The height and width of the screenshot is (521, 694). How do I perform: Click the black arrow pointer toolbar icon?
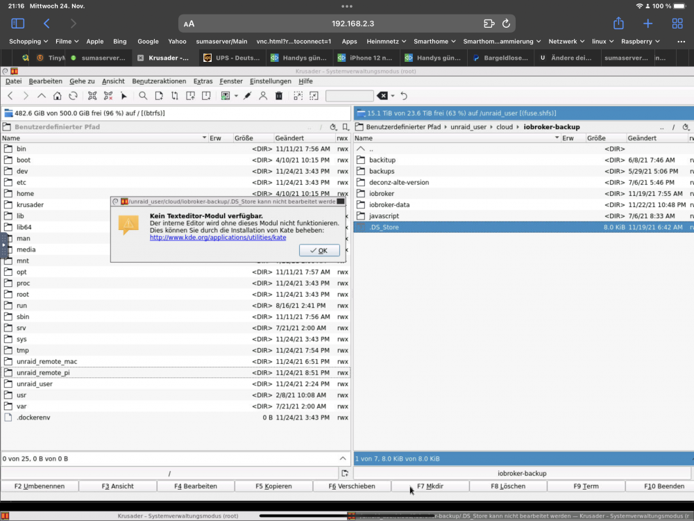(124, 96)
